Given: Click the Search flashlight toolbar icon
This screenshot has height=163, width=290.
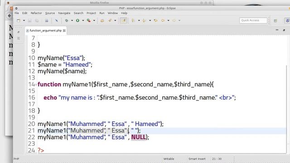Looking at the screenshot, I should click(x=110, y=20).
